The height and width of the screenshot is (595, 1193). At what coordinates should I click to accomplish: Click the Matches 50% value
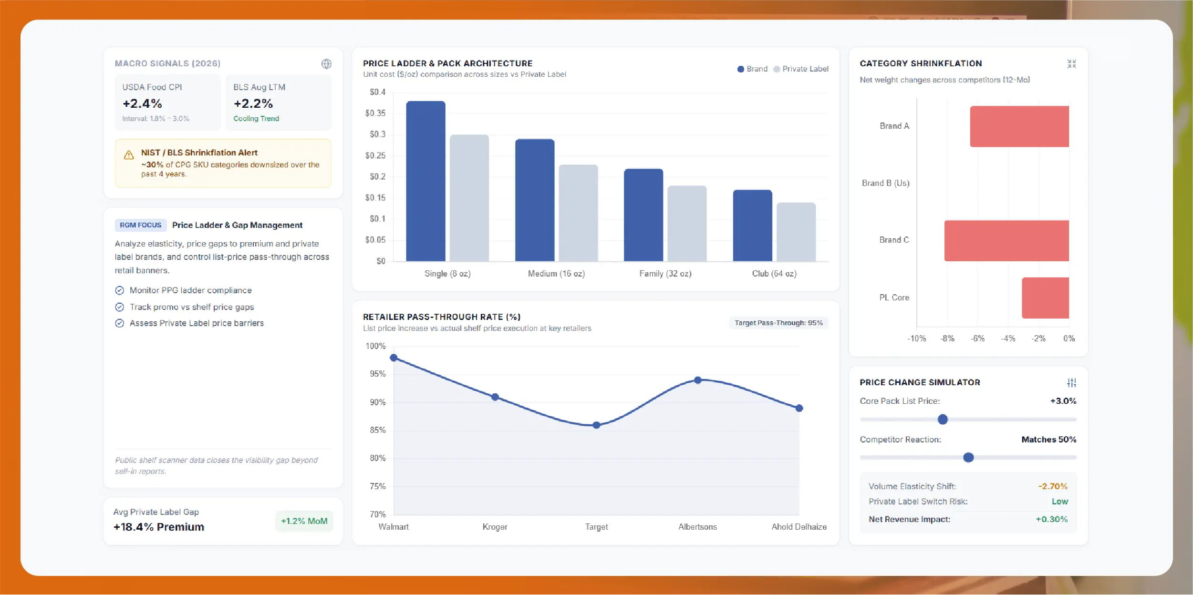pos(1048,440)
